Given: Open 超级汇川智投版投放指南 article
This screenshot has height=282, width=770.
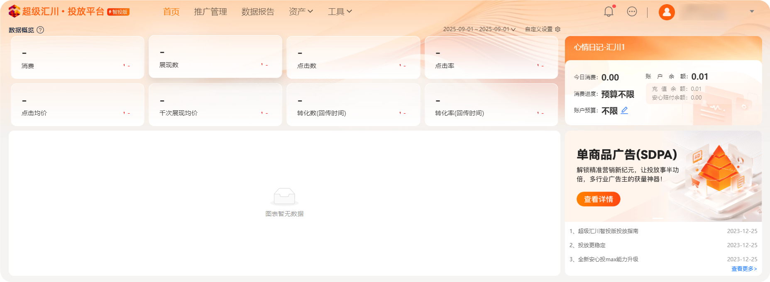Looking at the screenshot, I should pos(608,231).
